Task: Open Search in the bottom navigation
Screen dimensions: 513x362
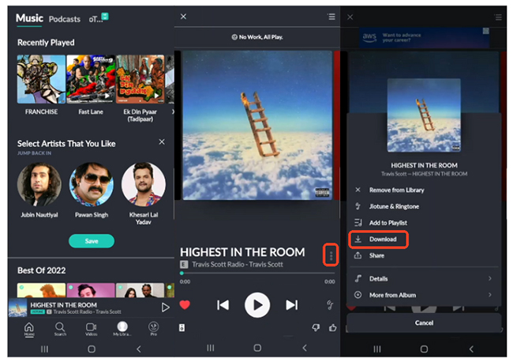Action: (60, 329)
